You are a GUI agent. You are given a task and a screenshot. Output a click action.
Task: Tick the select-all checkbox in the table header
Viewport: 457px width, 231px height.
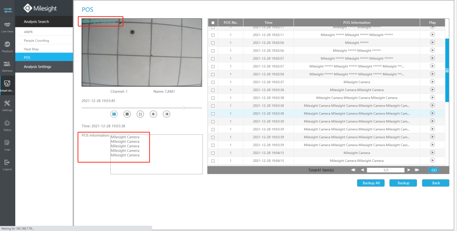click(x=213, y=23)
